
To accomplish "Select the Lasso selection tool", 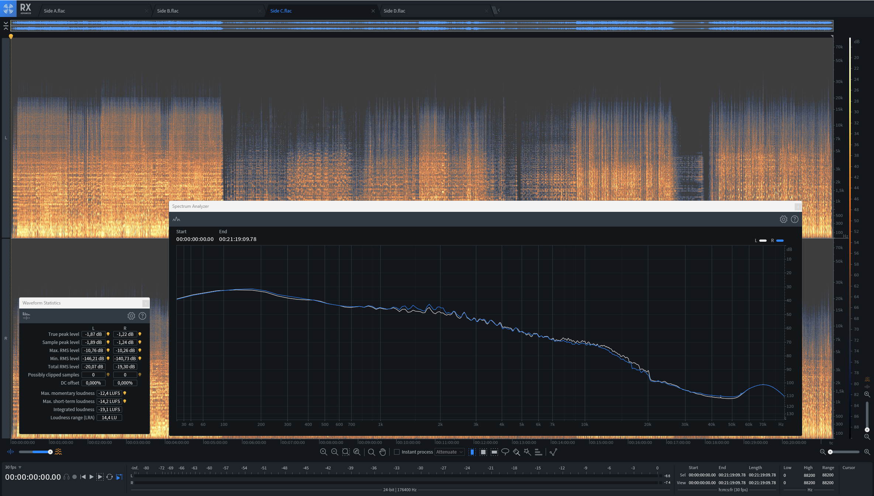I will click(x=505, y=452).
